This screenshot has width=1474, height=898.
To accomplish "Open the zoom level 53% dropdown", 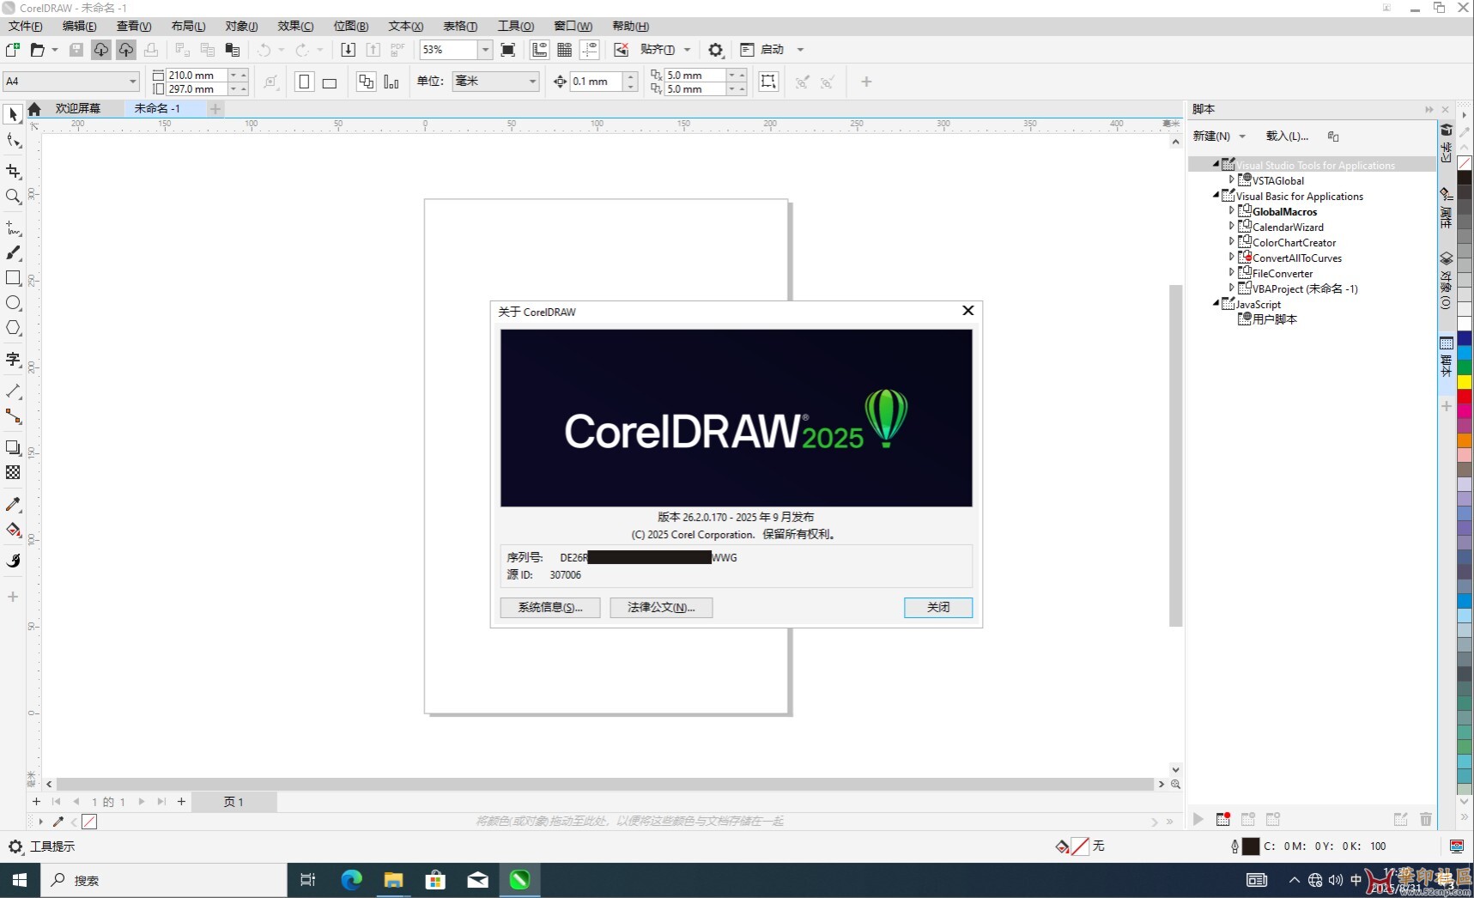I will 485,50.
